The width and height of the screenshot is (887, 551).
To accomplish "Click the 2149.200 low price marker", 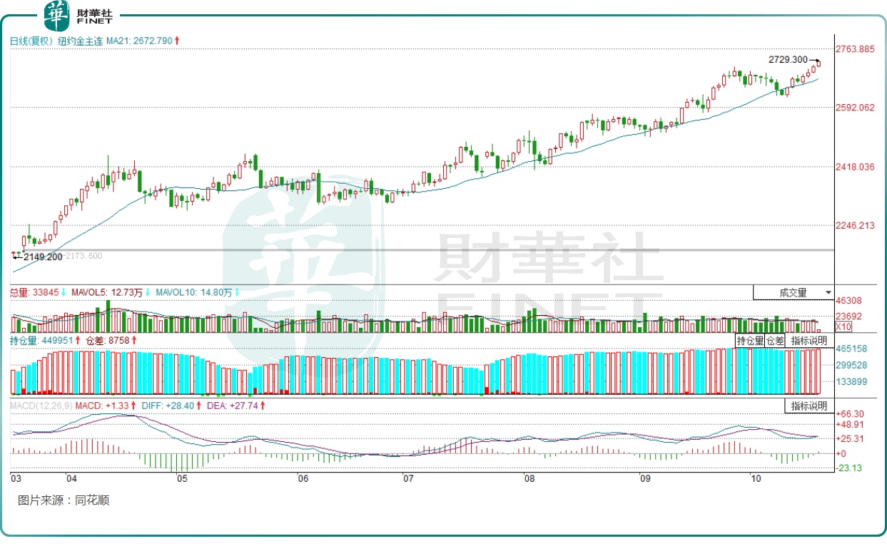I will 42,257.
